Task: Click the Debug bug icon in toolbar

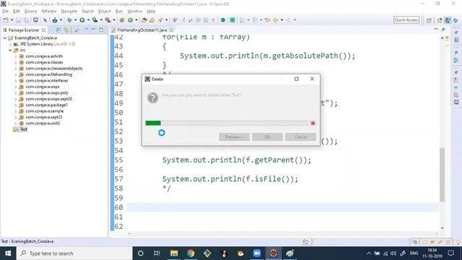Action: (69, 20)
